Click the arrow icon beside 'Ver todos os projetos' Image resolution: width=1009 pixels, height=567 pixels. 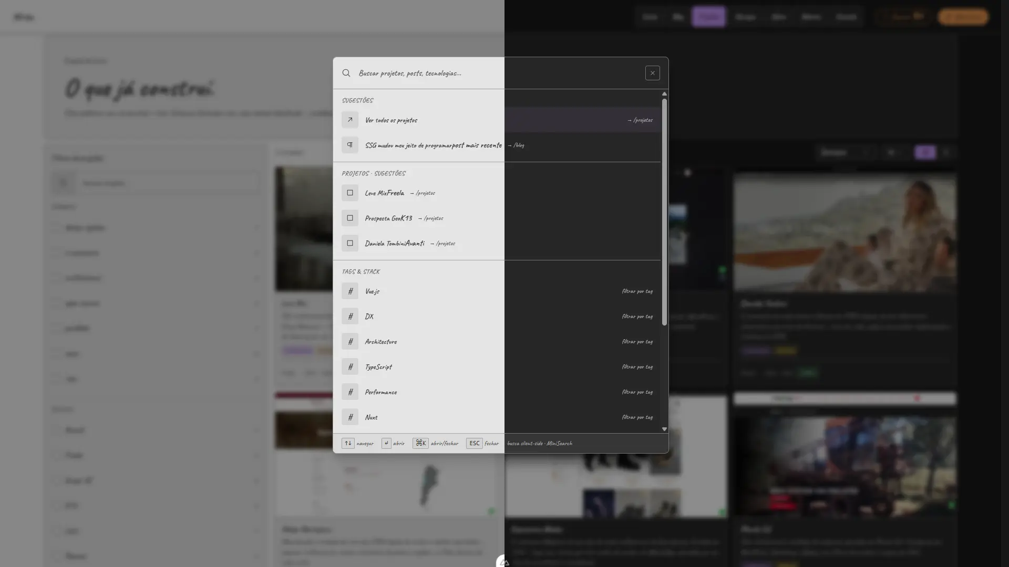coord(350,120)
